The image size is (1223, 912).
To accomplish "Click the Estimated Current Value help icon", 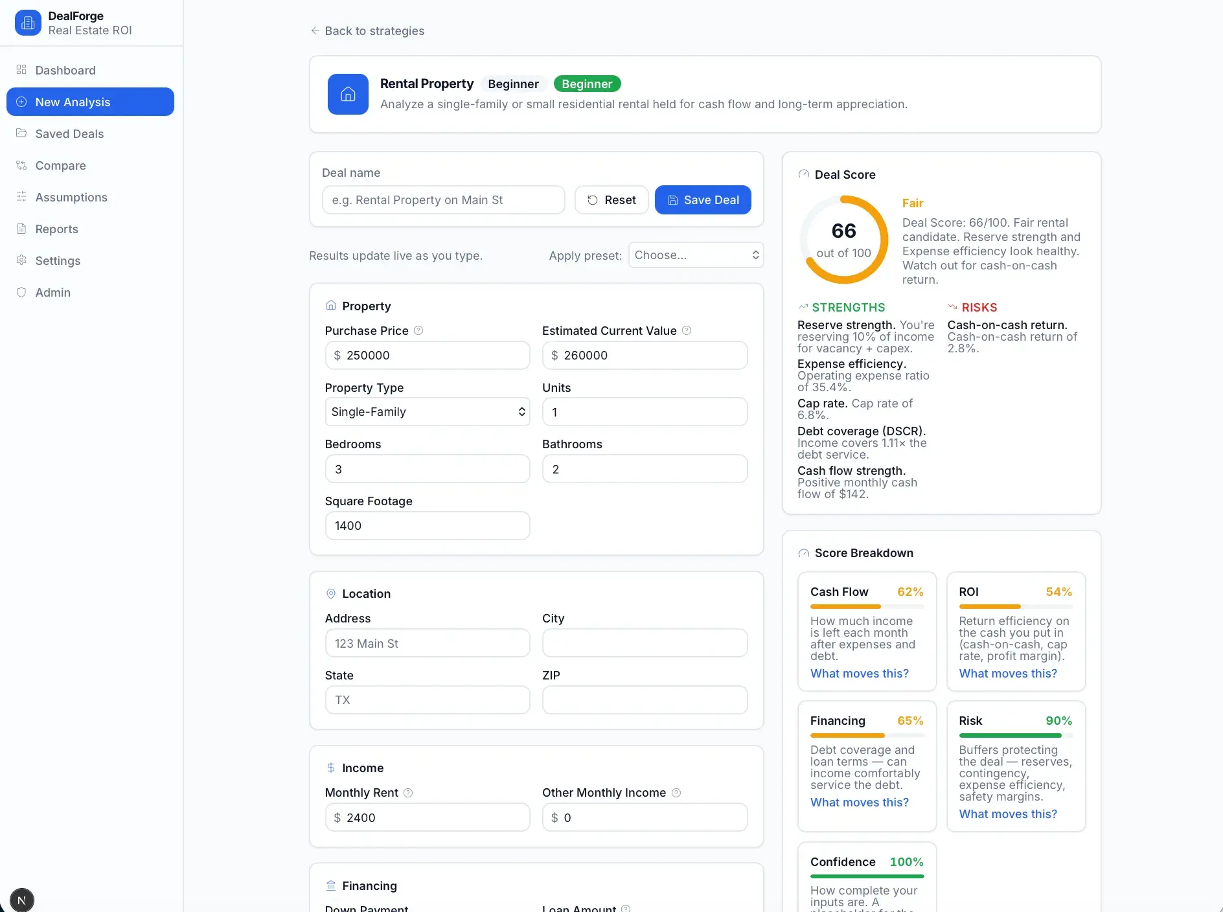I will (687, 330).
